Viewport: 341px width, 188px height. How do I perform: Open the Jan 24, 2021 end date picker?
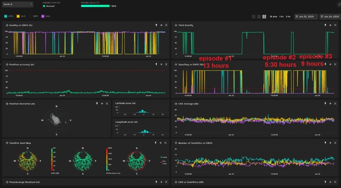(330, 17)
